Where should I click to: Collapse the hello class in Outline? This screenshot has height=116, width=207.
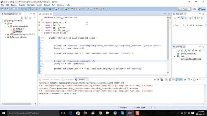point(175,56)
